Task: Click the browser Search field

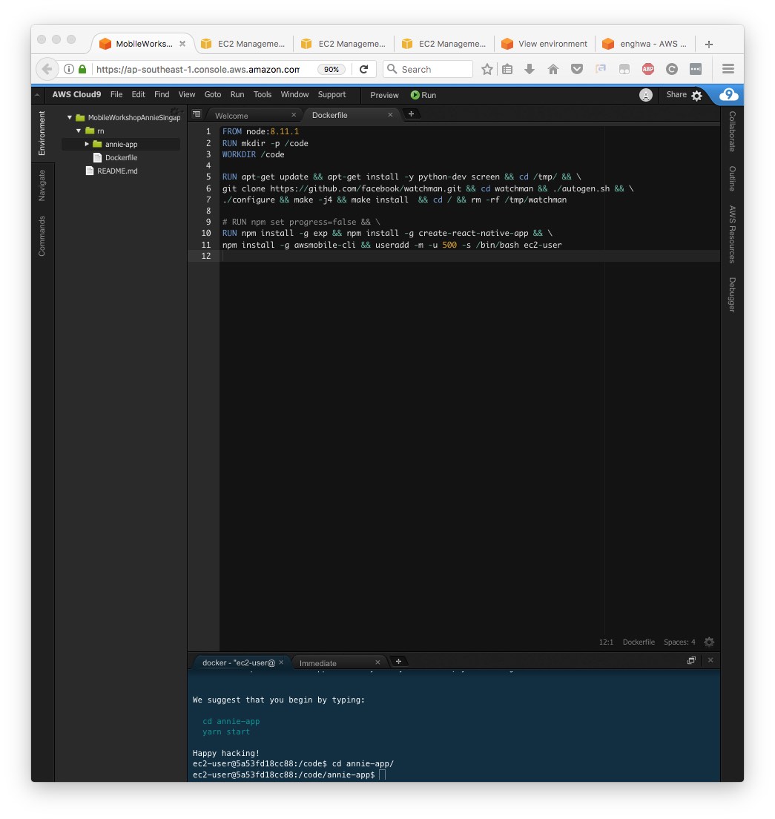Action: 428,69
